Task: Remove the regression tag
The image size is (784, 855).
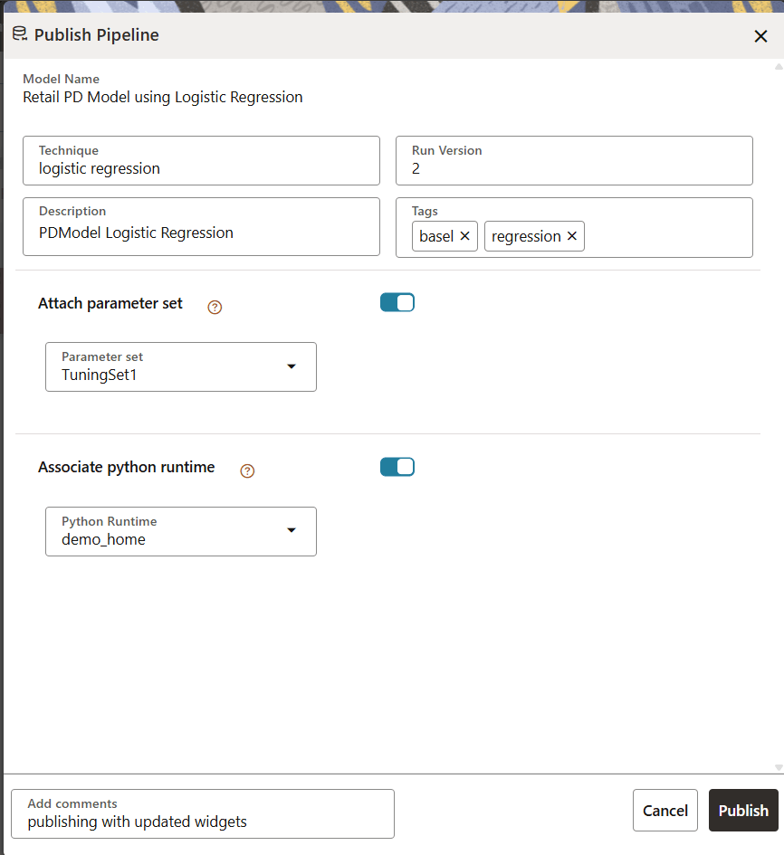Action: (571, 236)
